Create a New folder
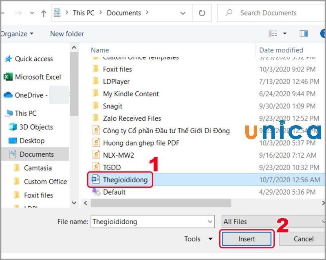 point(67,34)
